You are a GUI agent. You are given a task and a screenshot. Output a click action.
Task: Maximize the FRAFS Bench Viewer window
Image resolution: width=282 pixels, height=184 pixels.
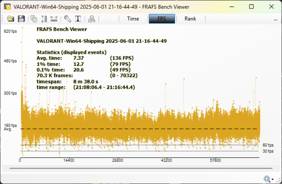(x=251, y=7)
